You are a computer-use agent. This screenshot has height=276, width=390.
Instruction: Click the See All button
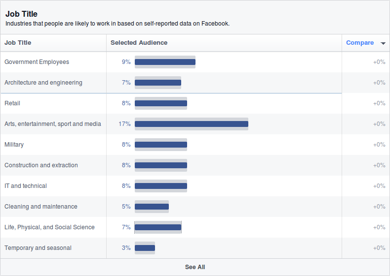195,267
